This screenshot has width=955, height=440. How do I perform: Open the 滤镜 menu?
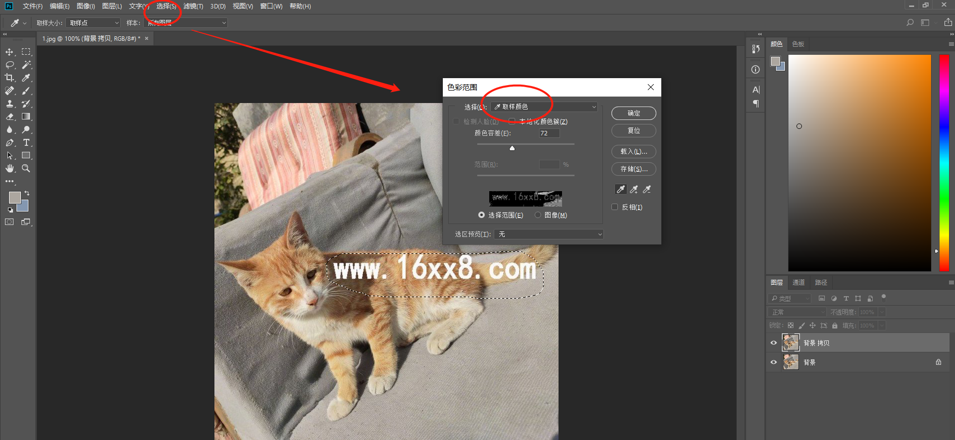193,6
